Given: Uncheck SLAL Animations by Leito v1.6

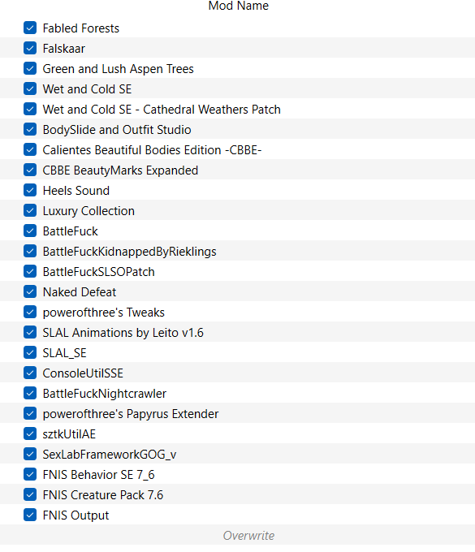Looking at the screenshot, I should coord(30,332).
